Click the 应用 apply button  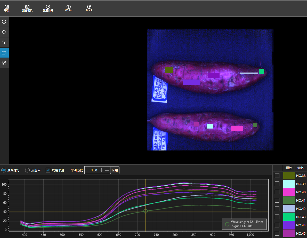tap(115, 170)
